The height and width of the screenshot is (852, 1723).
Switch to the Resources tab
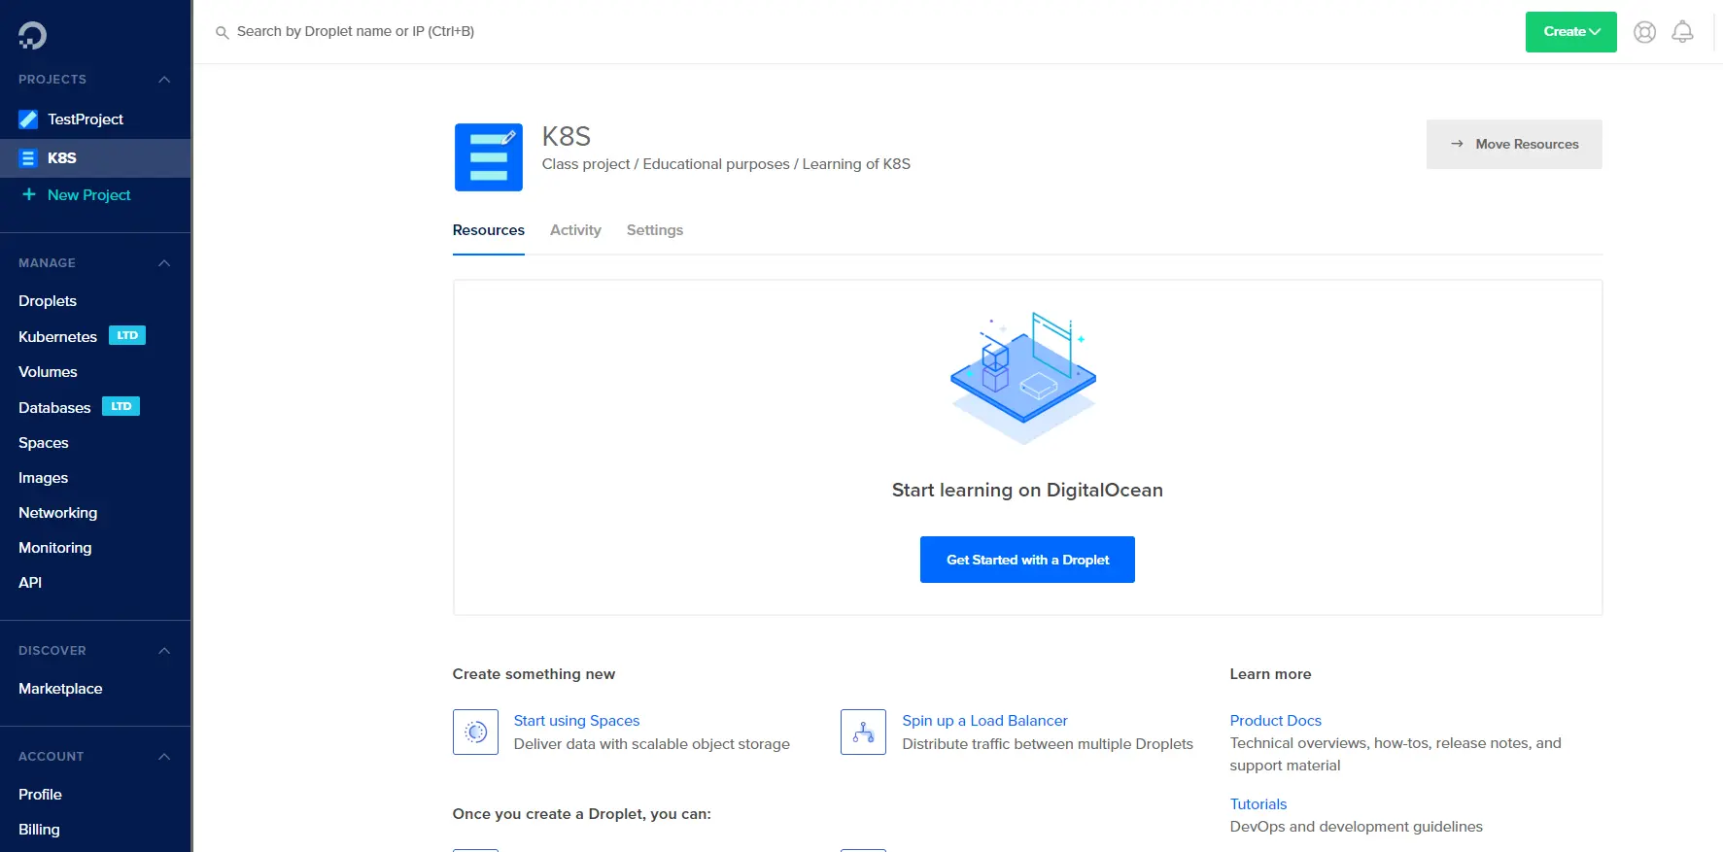[489, 230]
